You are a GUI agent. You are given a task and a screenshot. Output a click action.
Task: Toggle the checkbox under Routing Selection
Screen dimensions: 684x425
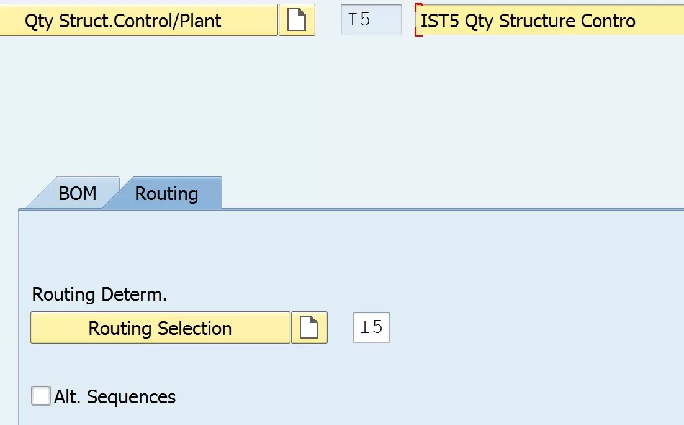41,396
